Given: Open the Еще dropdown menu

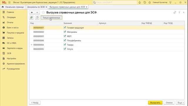Looking at the screenshot, I should [x=180, y=103].
